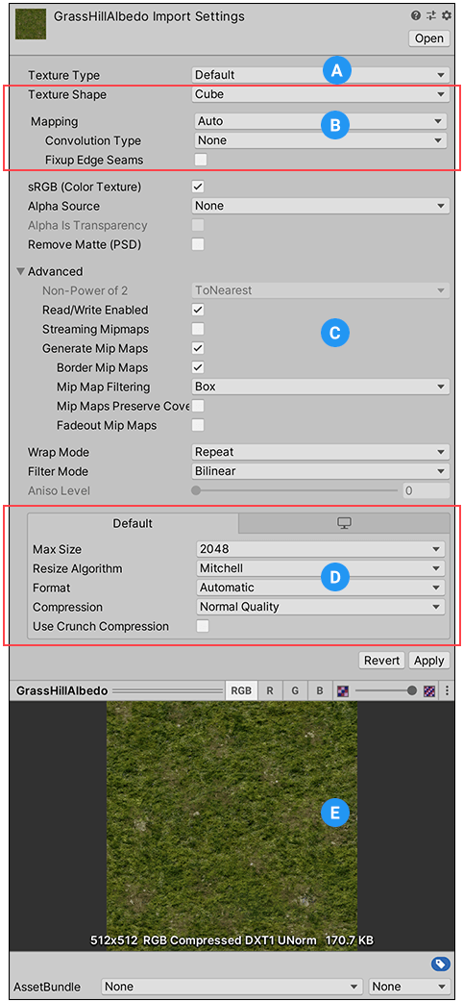Enable Fixup Edge Seams checkbox
The image size is (463, 1002).
click(x=201, y=160)
